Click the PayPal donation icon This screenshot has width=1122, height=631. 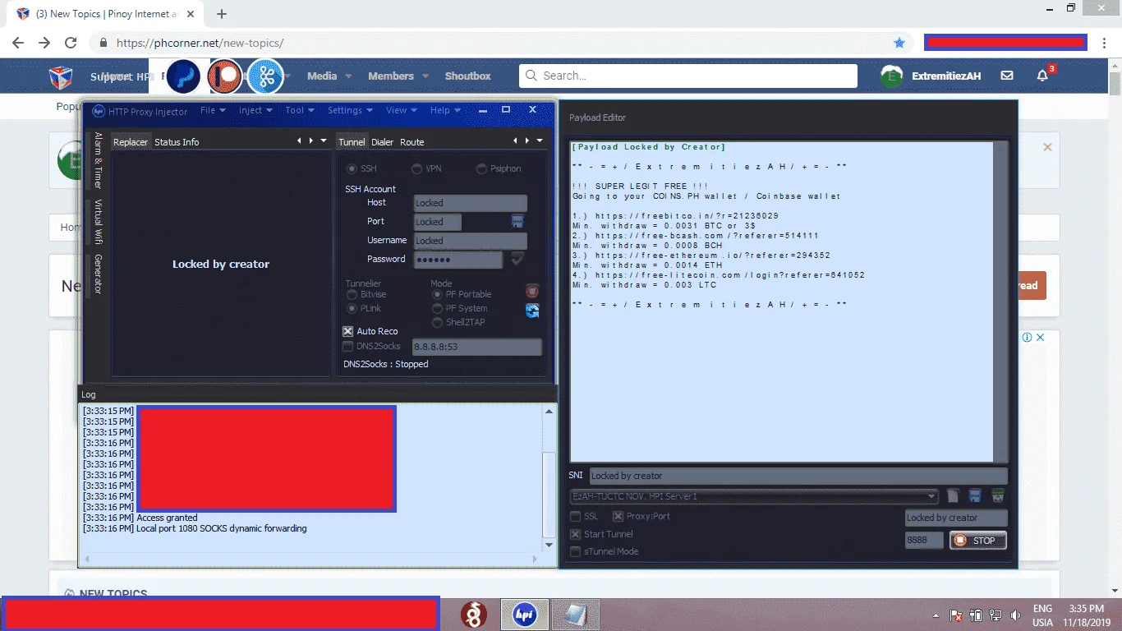point(183,76)
